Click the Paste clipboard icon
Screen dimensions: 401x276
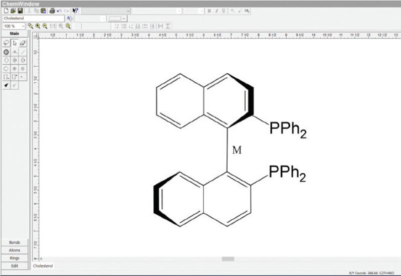point(44,11)
